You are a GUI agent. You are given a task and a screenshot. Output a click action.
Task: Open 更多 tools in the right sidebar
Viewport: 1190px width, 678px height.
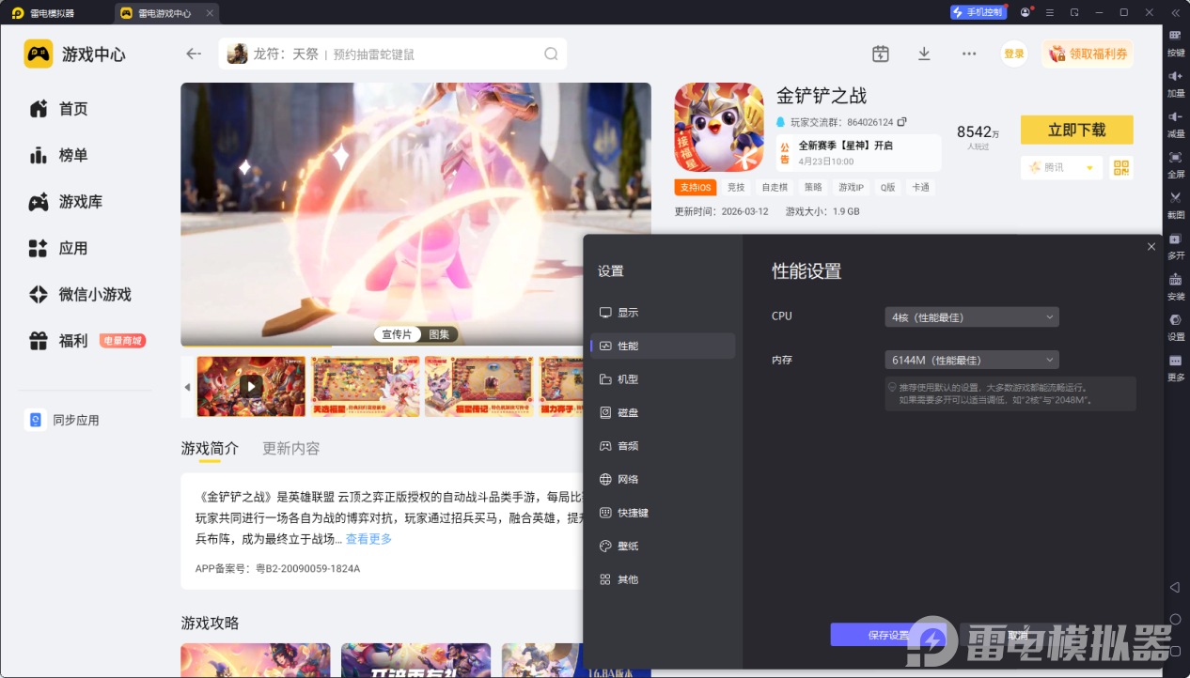coord(1175,366)
